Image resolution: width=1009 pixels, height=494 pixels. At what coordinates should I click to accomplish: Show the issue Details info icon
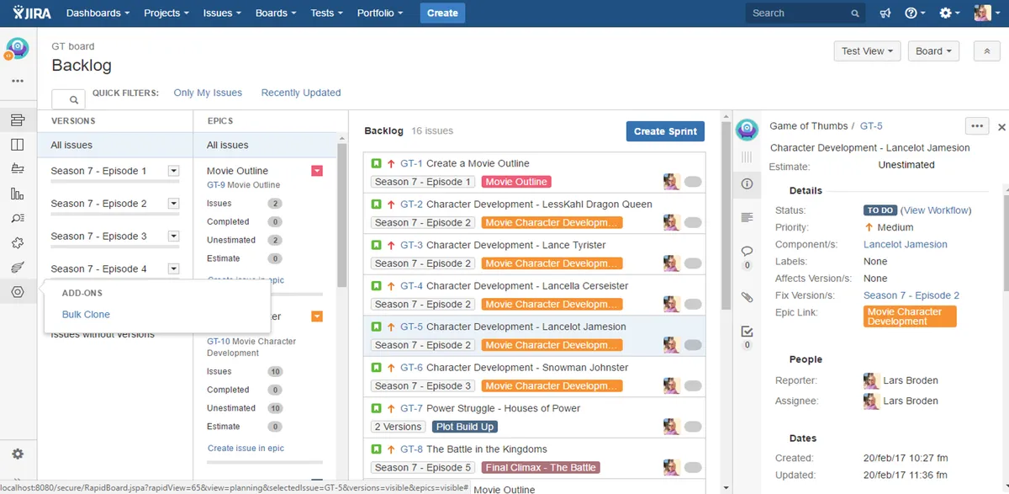[x=747, y=183]
